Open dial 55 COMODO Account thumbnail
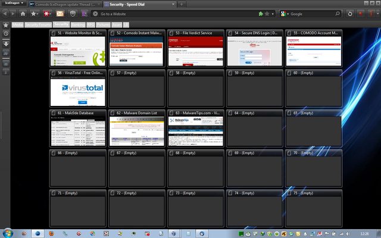 (314, 51)
